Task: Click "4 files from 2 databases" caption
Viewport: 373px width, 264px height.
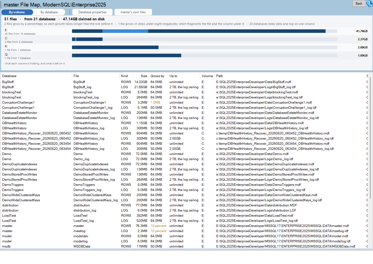Action: 19,42
